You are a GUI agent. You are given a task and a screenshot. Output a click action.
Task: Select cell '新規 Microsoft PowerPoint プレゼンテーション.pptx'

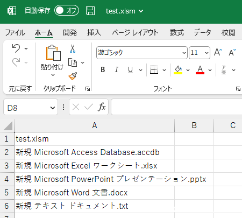pos(95,179)
